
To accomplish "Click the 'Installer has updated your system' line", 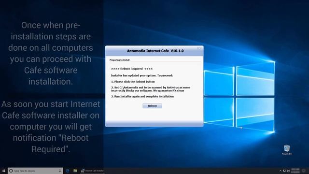I will pyautogui.click(x=142, y=75).
